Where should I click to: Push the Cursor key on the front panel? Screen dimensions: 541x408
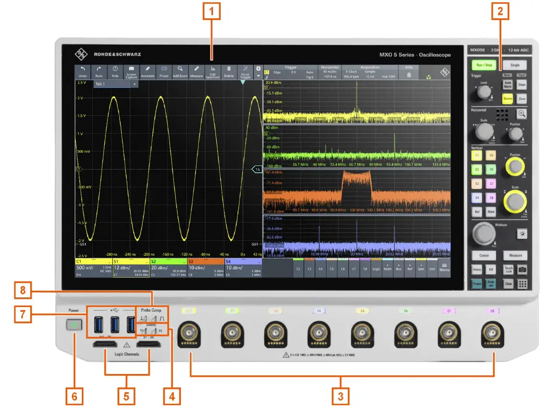pyautogui.click(x=484, y=255)
